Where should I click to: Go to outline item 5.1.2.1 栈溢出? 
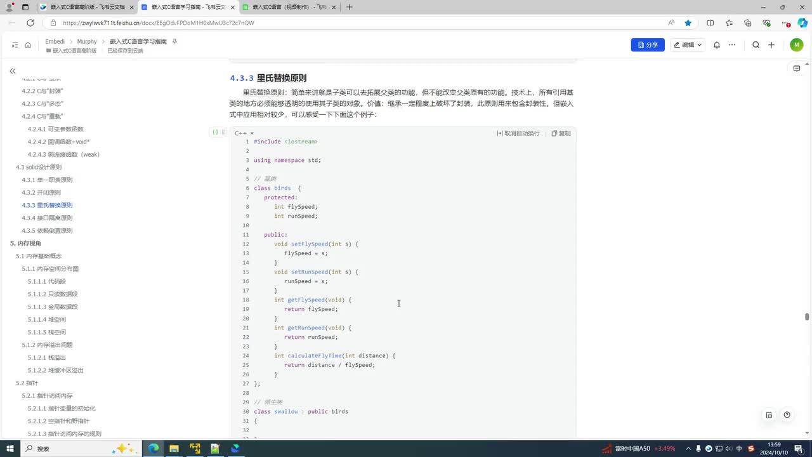point(47,357)
